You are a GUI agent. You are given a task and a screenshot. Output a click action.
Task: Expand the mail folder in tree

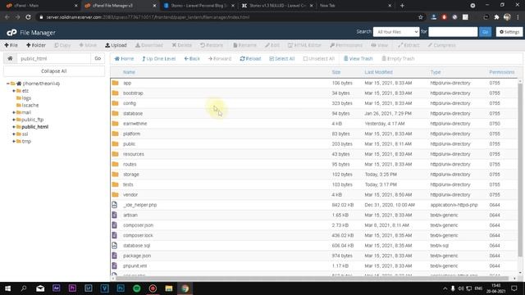[14, 112]
